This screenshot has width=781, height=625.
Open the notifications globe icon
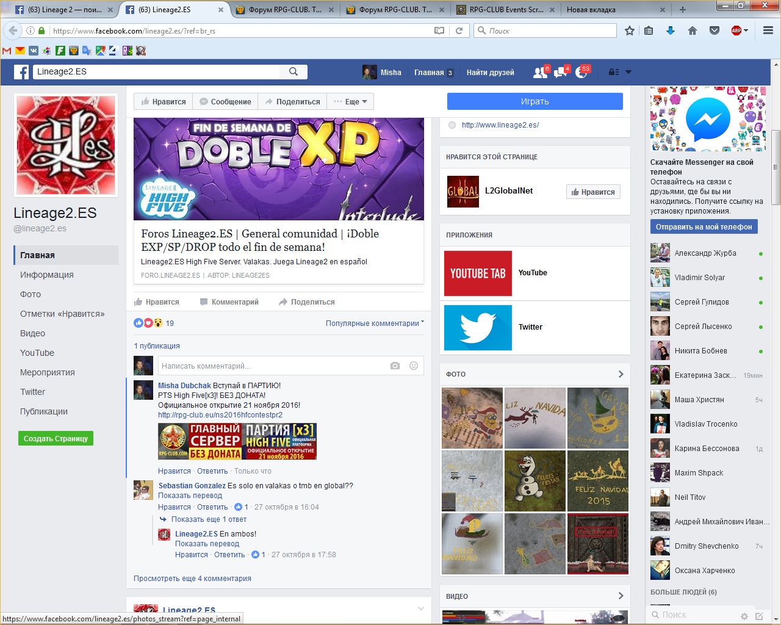pos(581,73)
